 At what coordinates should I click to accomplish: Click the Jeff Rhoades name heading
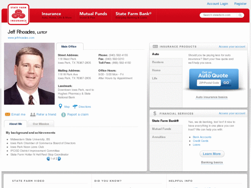click(27, 32)
